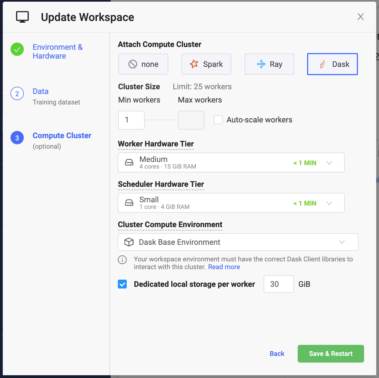Open the Scheduler Hardware Tier dropdown
Viewport: 379px width, 378px height.
[231, 203]
